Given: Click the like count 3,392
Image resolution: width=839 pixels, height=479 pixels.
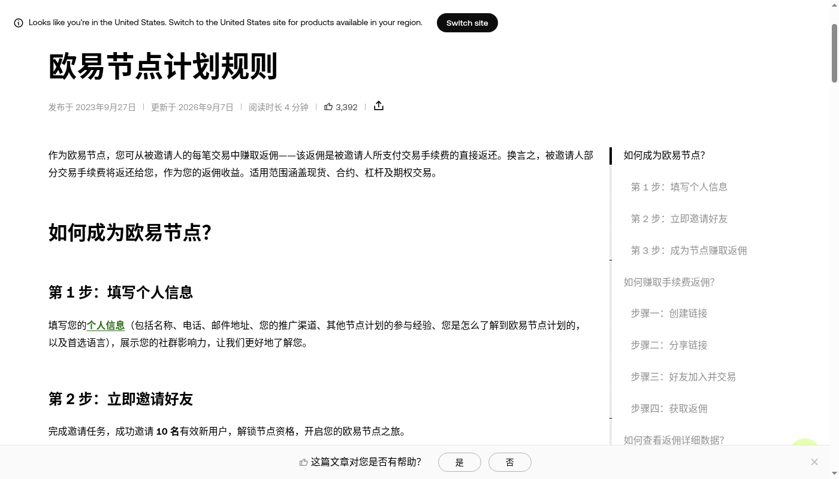Looking at the screenshot, I should tap(346, 107).
